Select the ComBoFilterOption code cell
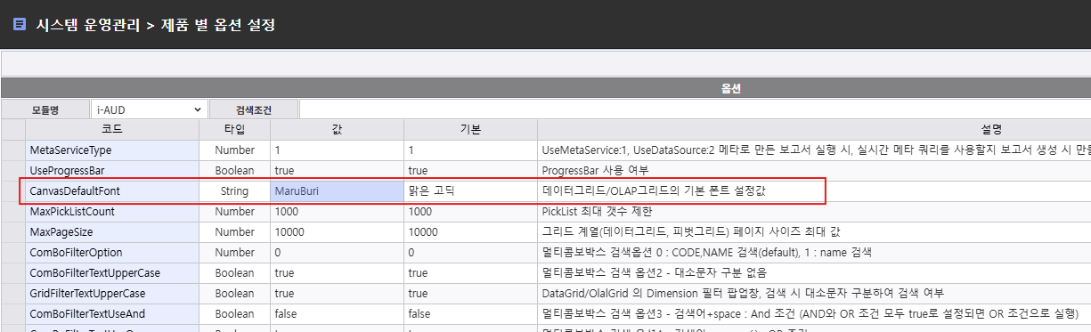The height and width of the screenshot is (332, 1091). 112,253
